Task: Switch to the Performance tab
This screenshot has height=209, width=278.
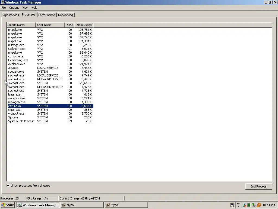Action: pos(47,15)
